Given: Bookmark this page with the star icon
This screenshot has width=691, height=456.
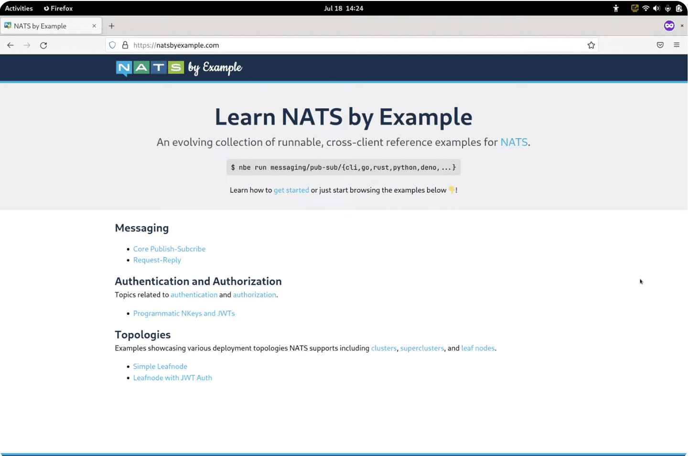Looking at the screenshot, I should pyautogui.click(x=591, y=45).
